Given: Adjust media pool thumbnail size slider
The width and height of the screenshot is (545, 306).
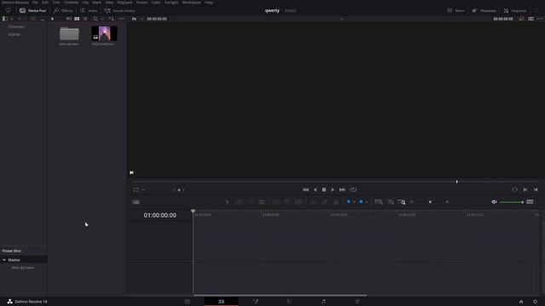Looking at the screenshot, I should pyautogui.click(x=52, y=19).
